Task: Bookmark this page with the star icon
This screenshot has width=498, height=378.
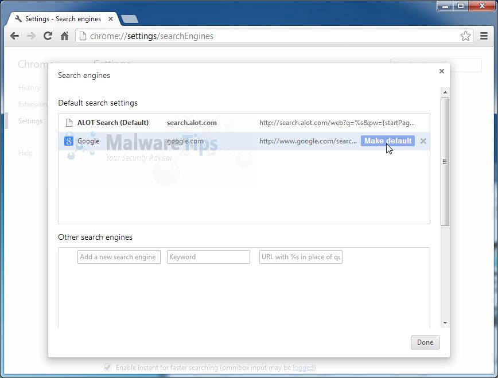Action: point(465,36)
